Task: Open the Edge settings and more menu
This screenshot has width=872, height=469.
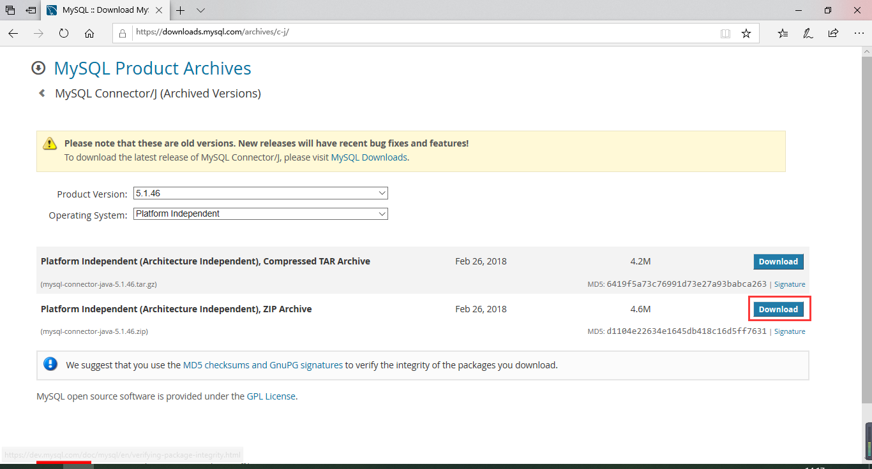Action: point(859,33)
